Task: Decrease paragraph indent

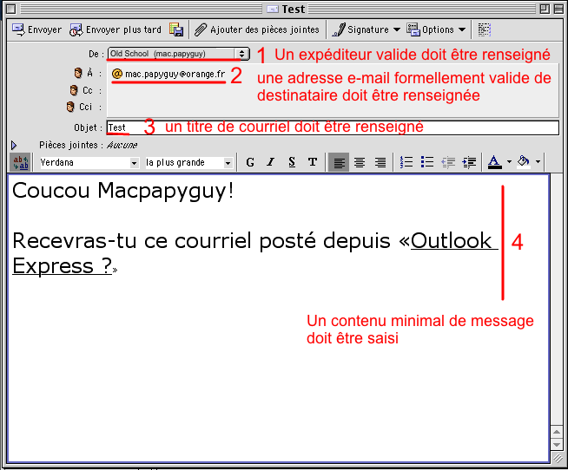Action: click(x=448, y=162)
